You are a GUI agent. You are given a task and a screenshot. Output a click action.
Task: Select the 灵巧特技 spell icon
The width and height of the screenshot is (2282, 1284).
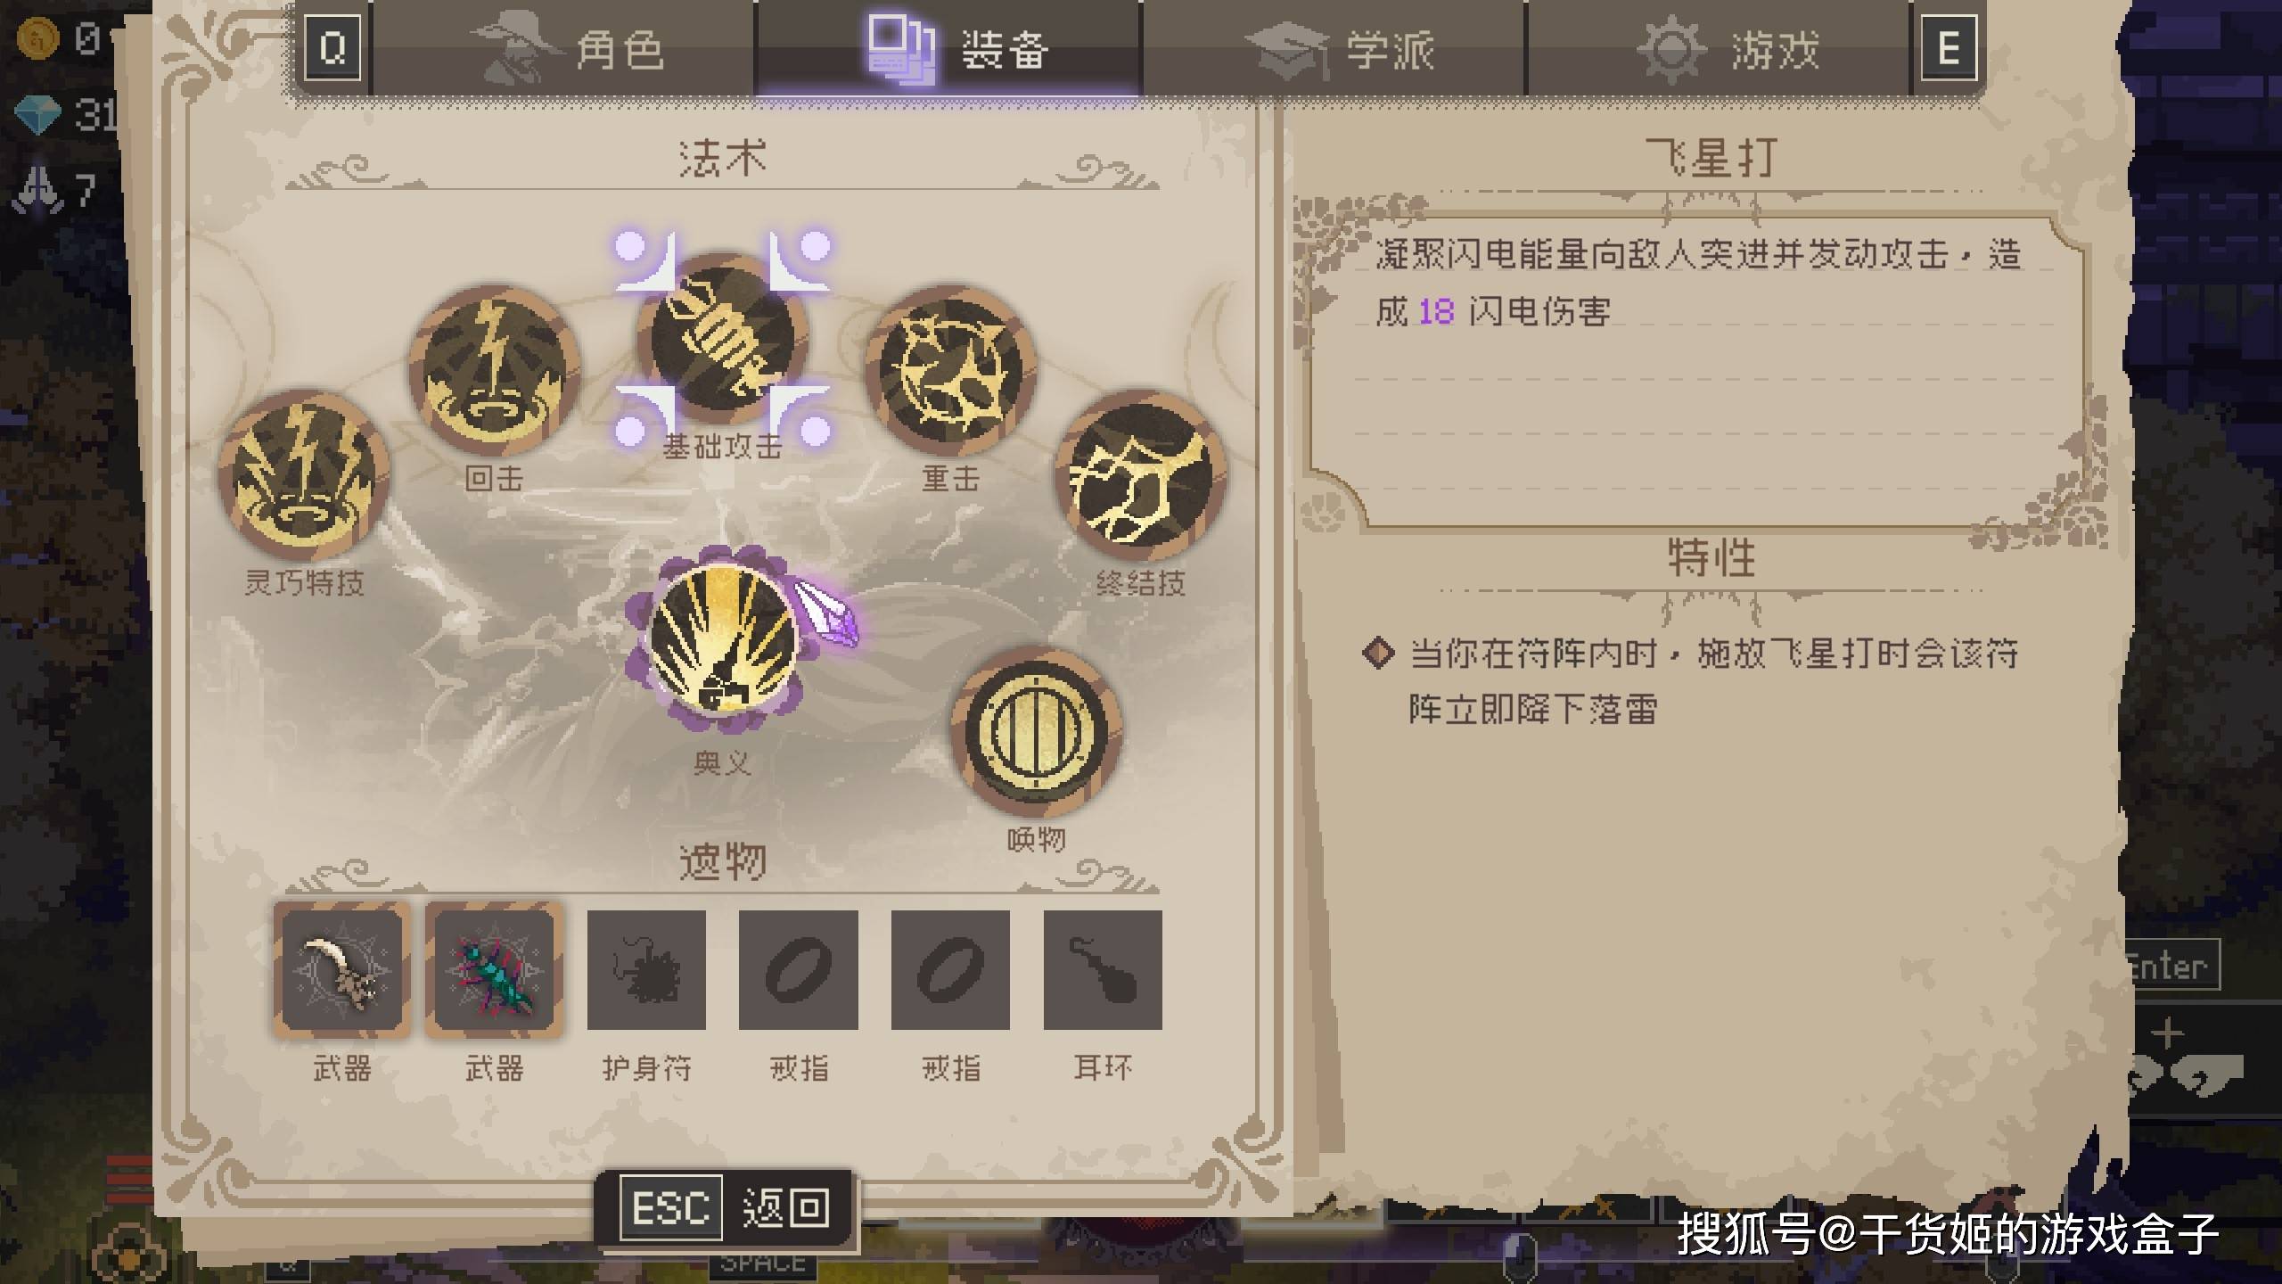(304, 475)
